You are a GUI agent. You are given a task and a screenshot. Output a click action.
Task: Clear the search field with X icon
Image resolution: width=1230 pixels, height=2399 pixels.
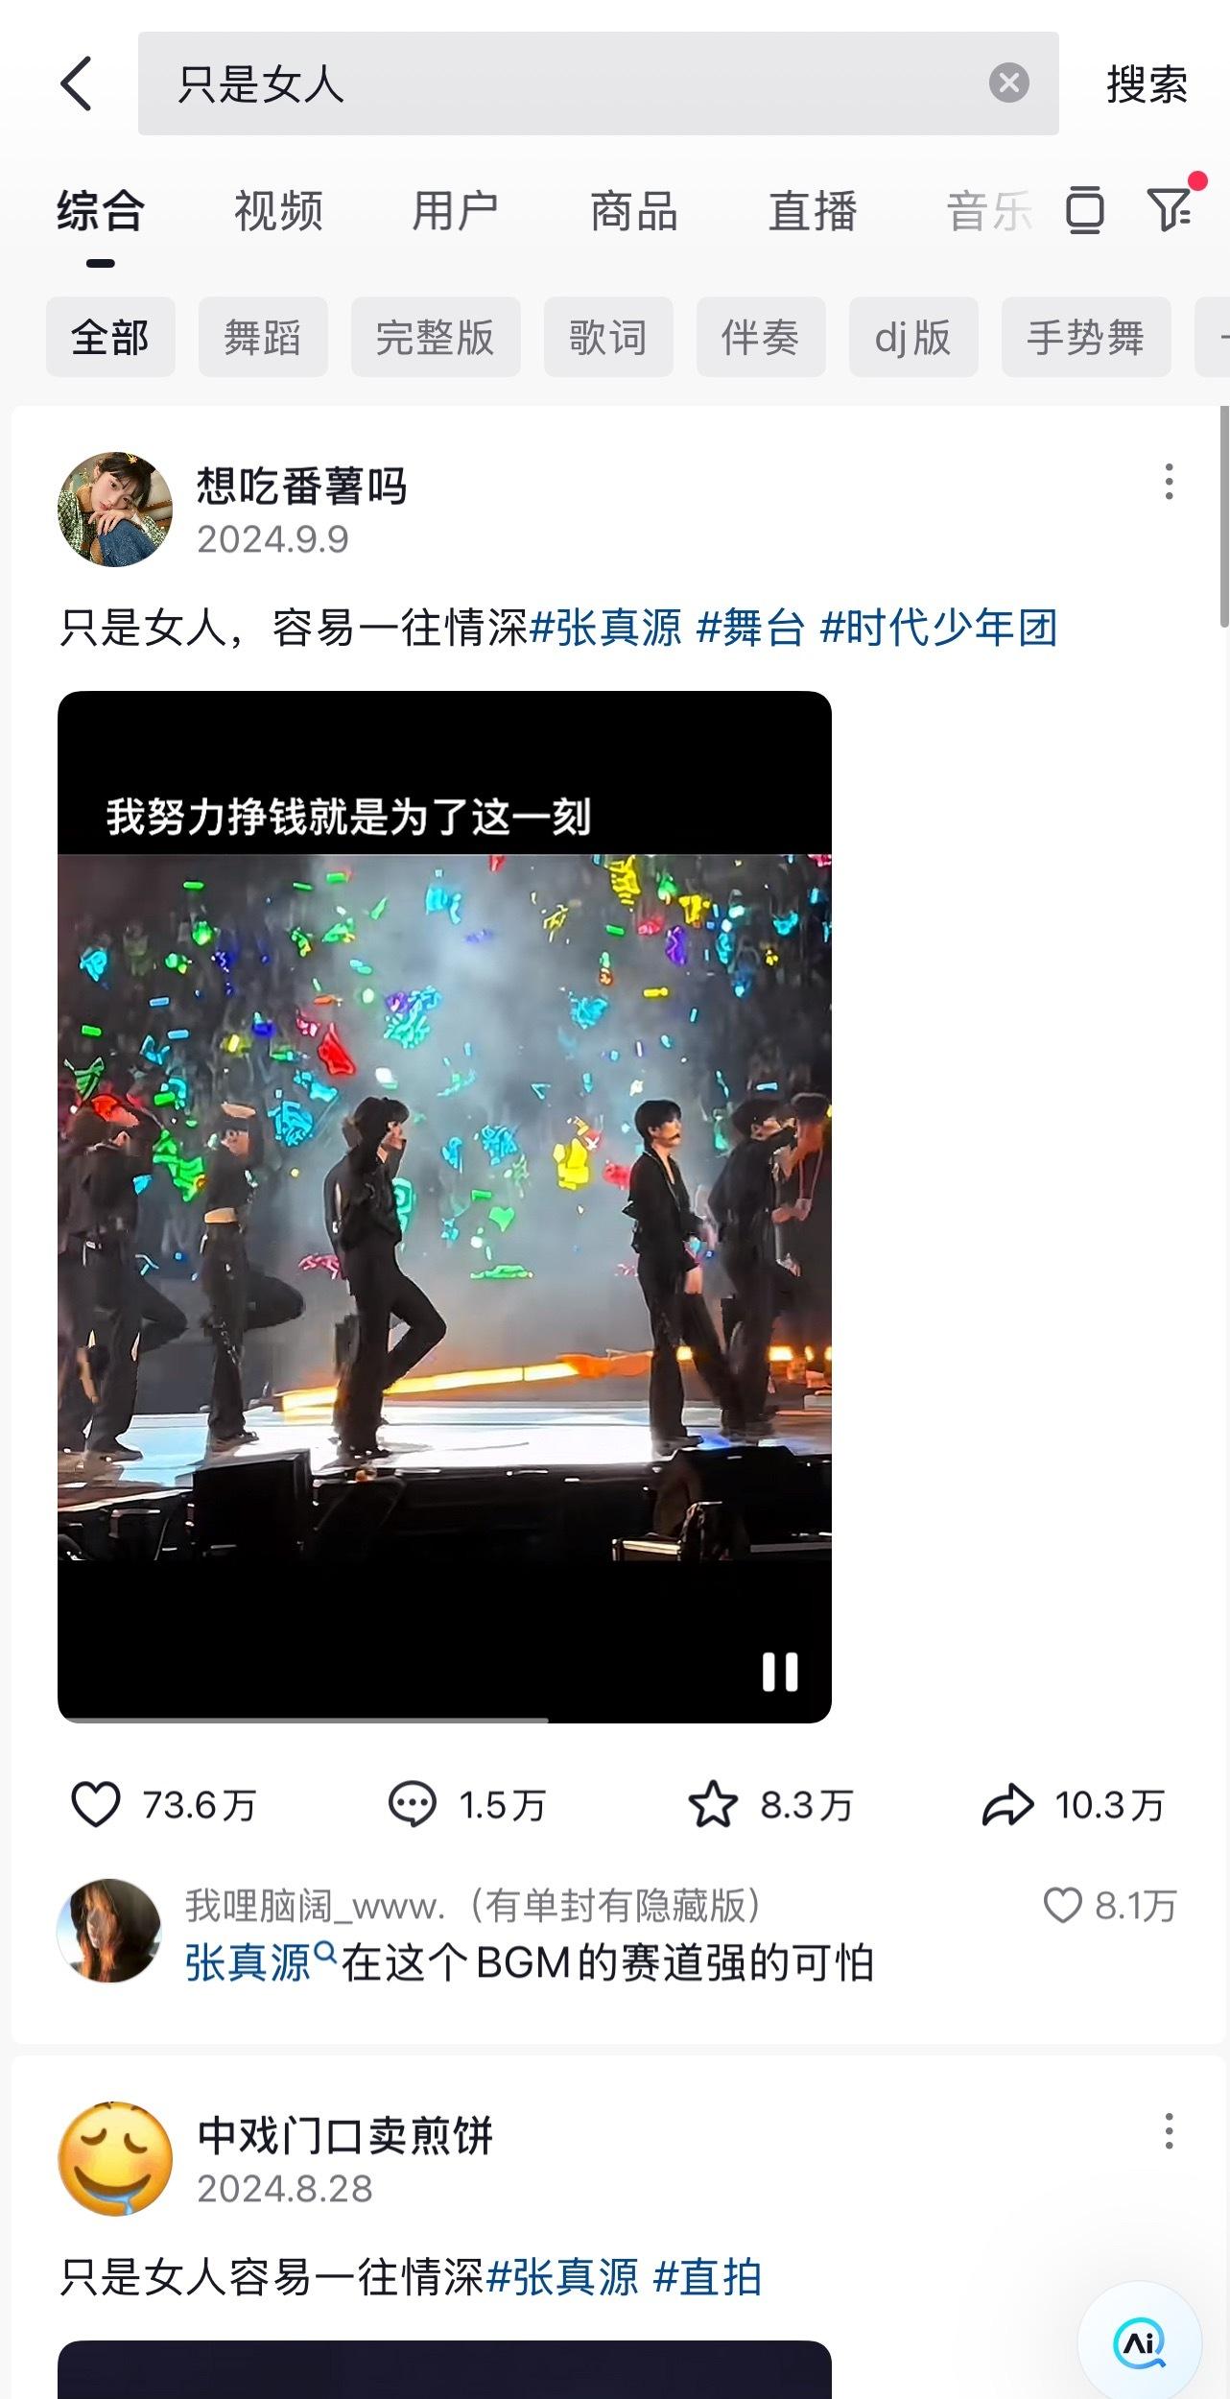click(1008, 83)
